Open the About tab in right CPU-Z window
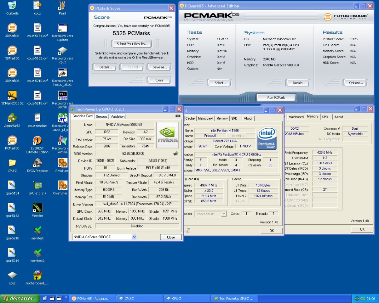The height and width of the screenshot is (303, 379). point(339,117)
